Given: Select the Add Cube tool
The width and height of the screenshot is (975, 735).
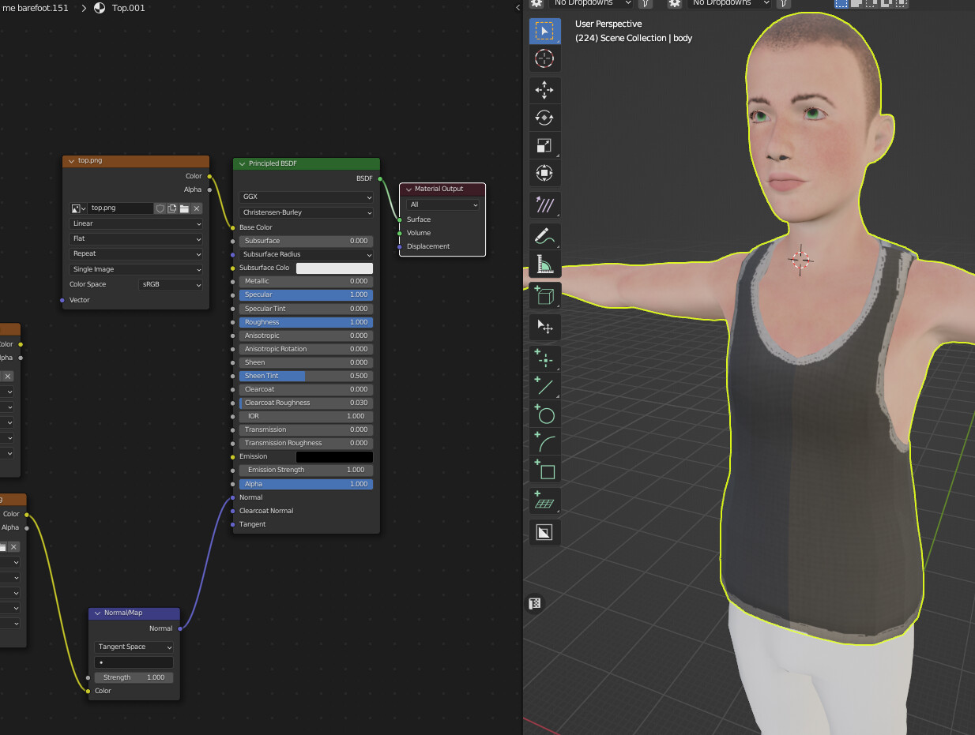Looking at the screenshot, I should click(544, 295).
